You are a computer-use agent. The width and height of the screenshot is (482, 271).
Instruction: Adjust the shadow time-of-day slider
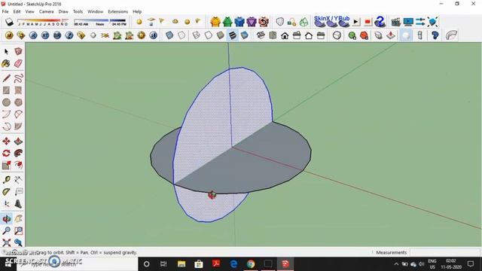(x=100, y=22)
